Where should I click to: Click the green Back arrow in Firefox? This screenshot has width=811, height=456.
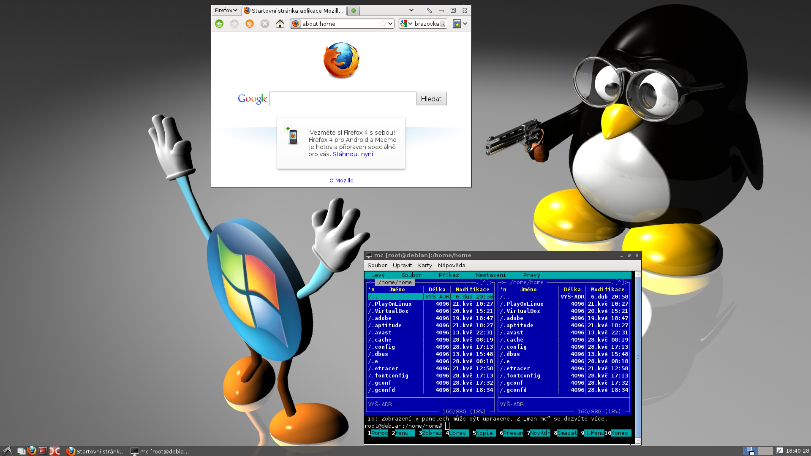click(219, 24)
